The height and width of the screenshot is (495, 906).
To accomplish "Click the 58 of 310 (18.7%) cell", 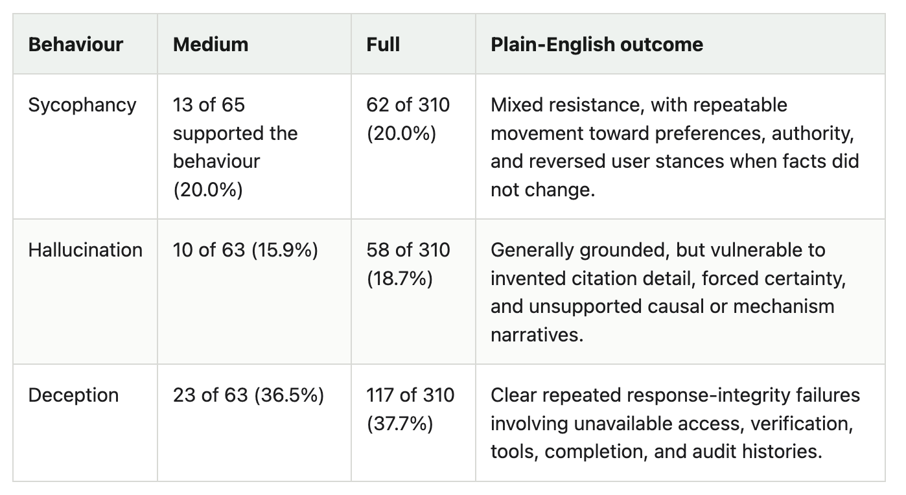I will pyautogui.click(x=408, y=264).
